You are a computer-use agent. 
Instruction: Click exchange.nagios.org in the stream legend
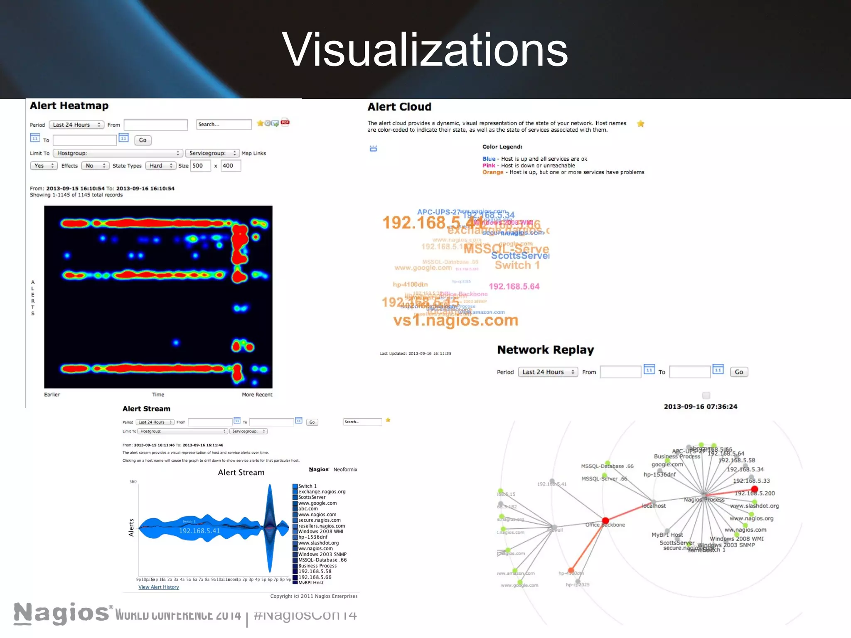click(322, 492)
